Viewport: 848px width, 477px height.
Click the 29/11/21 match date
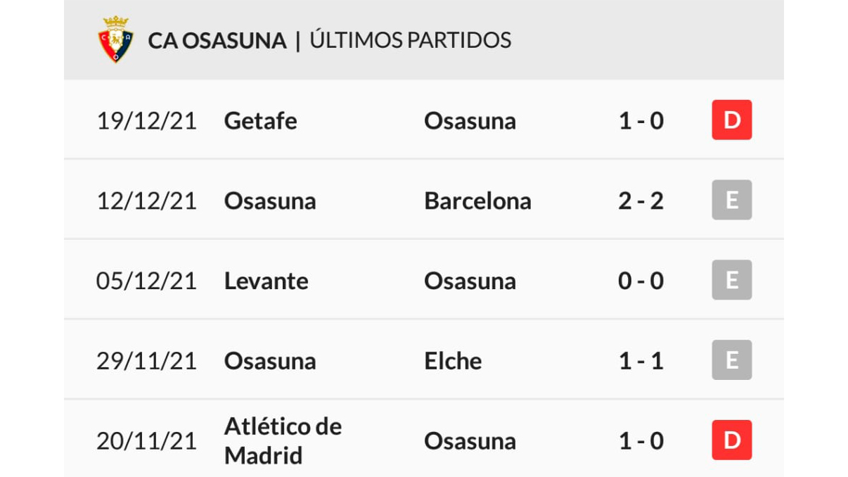click(x=146, y=361)
